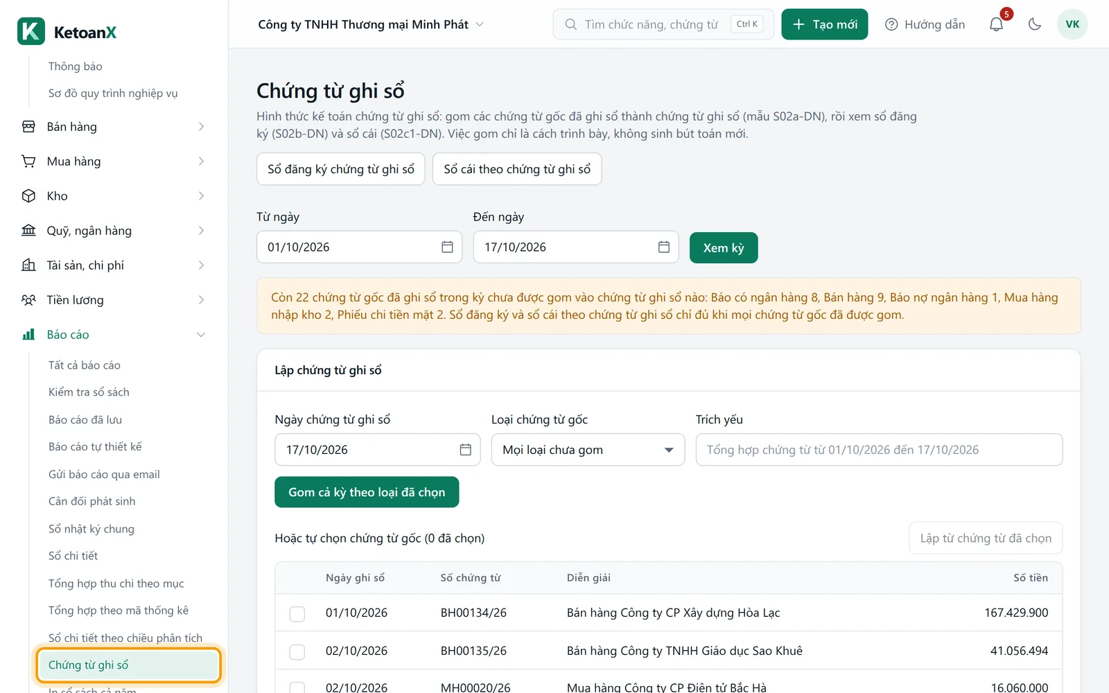Click the Tạo mới button
Image resolution: width=1109 pixels, height=693 pixels.
[x=825, y=24]
